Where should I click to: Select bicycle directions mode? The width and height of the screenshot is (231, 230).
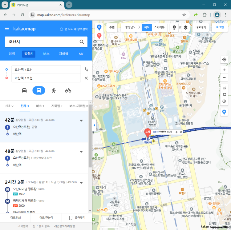click(68, 90)
